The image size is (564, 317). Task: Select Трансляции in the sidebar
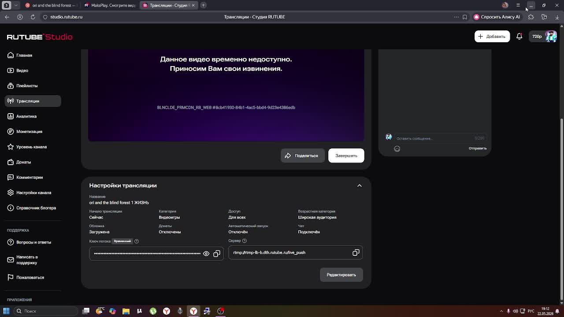point(33,101)
